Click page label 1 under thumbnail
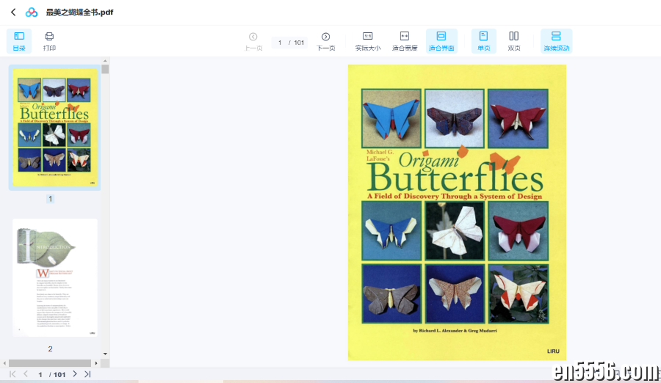Screen dimensions: 661x383 click(x=50, y=198)
